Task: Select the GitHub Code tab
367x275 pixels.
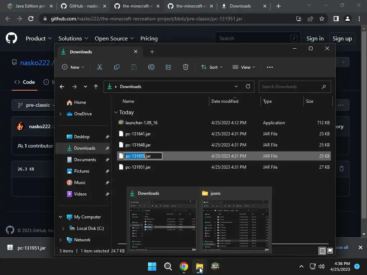Action: [x=25, y=82]
